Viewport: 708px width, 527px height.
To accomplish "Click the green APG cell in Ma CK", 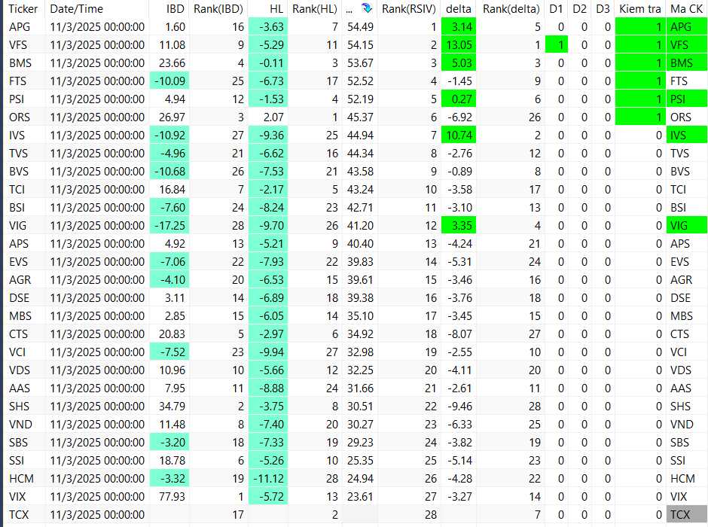I will click(687, 27).
